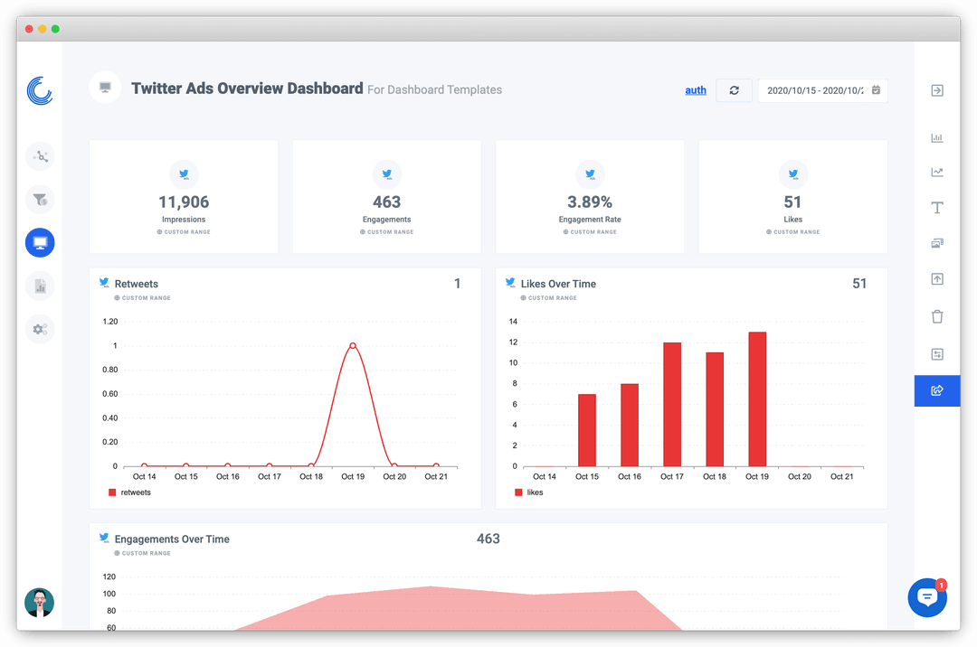Open the settings gears icon in sidebar

tap(40, 329)
